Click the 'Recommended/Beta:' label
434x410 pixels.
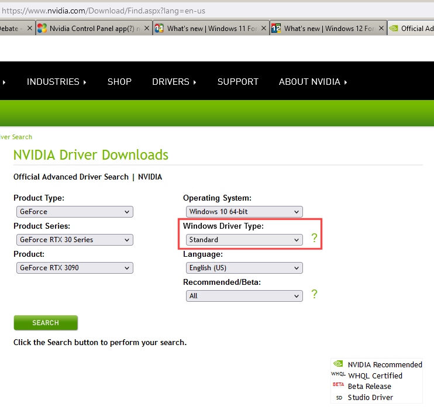222,282
